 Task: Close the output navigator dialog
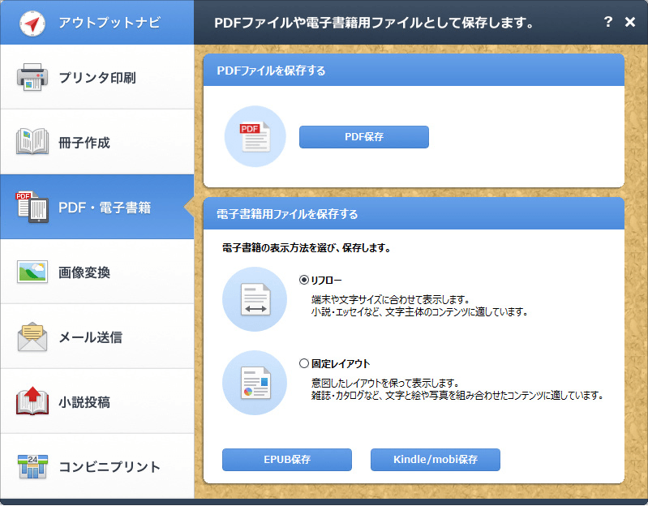(x=630, y=22)
